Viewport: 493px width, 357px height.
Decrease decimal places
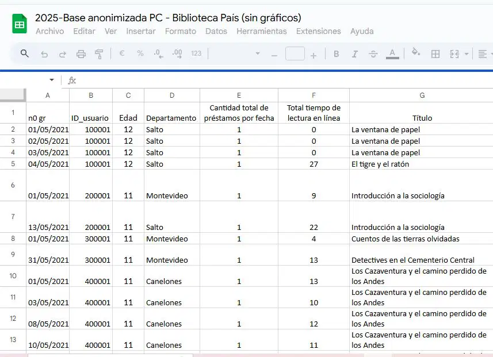coord(158,53)
